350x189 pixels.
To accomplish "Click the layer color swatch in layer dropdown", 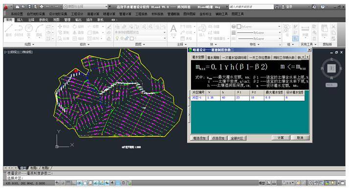I will [132, 38].
